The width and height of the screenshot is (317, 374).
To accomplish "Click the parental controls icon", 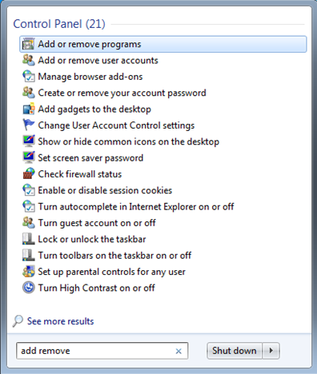I will [x=28, y=272].
